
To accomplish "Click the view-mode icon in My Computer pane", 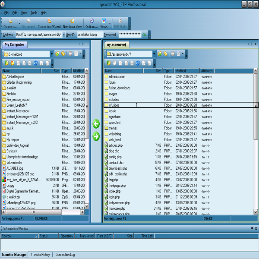I will tap(76, 54).
